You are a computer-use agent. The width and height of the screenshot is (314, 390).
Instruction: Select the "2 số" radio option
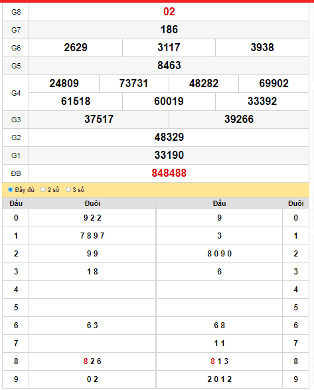tap(43, 189)
